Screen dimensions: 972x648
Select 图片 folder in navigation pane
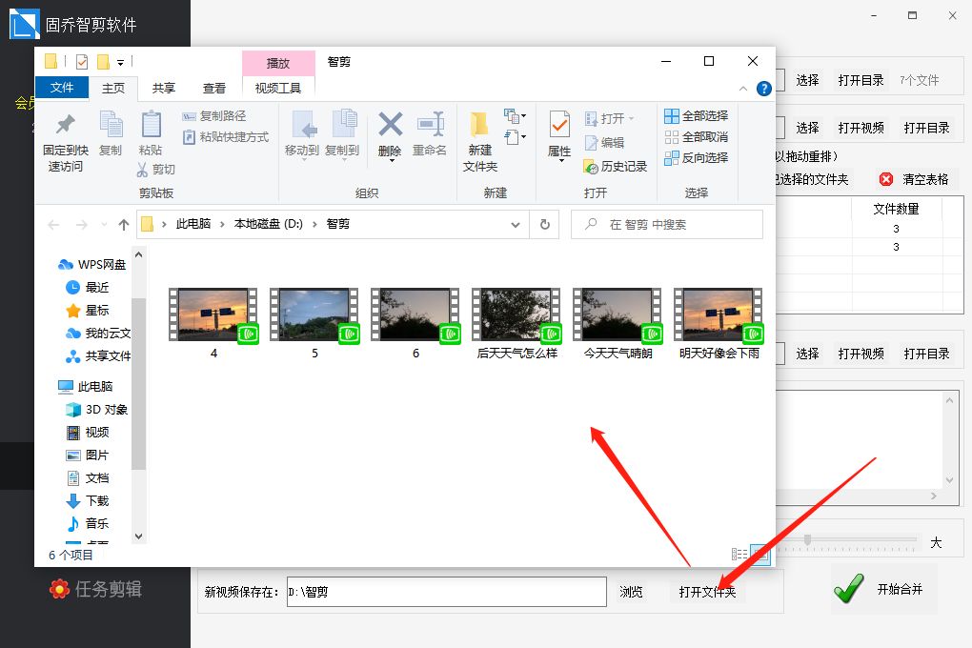(88, 456)
